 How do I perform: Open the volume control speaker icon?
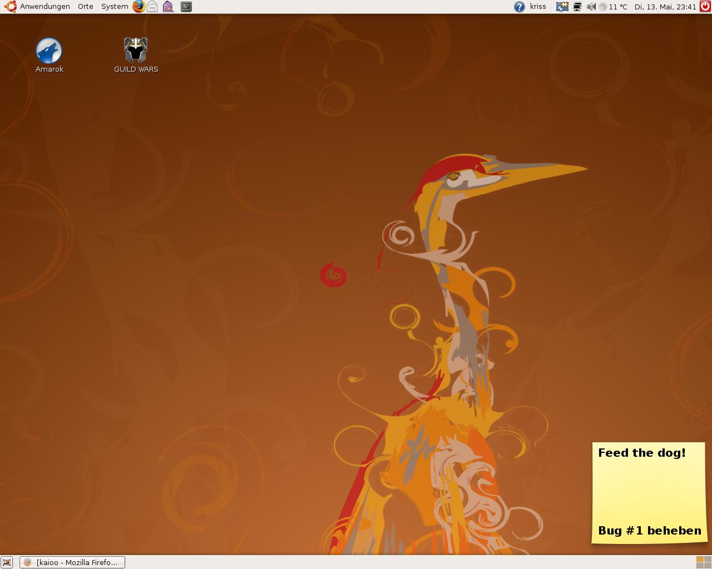tap(591, 7)
